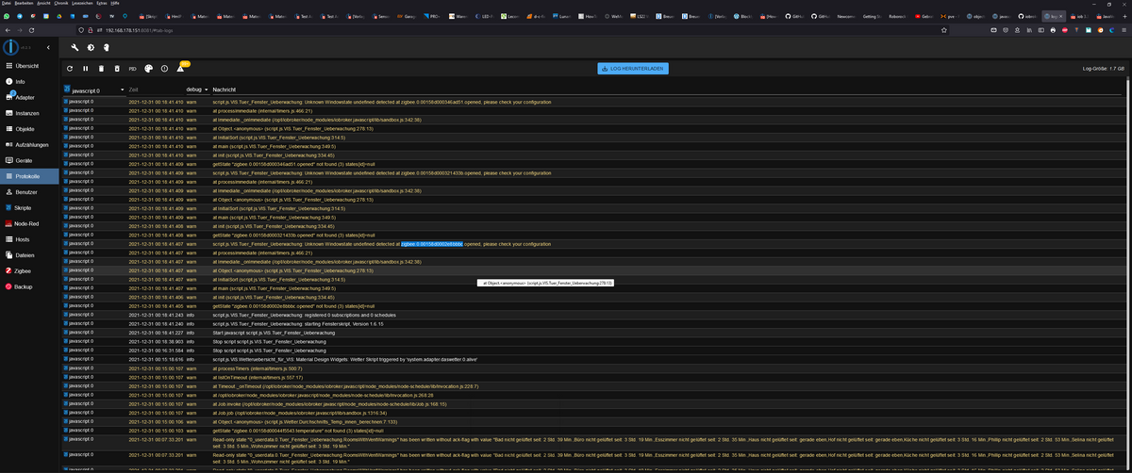Open Aufzählungen in the sidebar
This screenshot has height=473, width=1132.
[31, 144]
